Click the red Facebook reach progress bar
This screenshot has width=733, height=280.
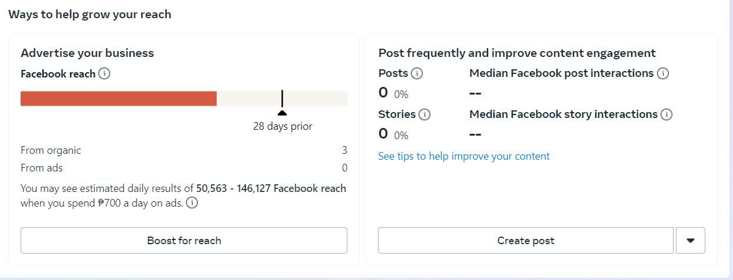(x=118, y=99)
